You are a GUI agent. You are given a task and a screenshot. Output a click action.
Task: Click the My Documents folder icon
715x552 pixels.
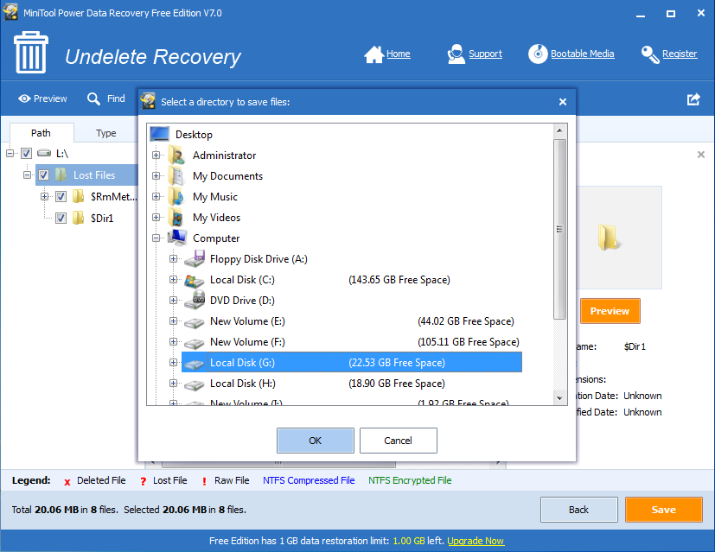click(x=176, y=176)
